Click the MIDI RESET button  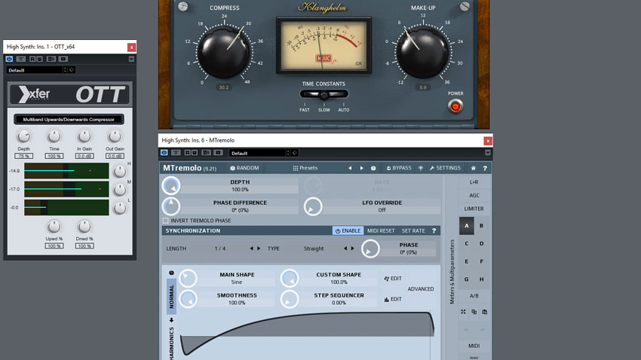click(381, 230)
